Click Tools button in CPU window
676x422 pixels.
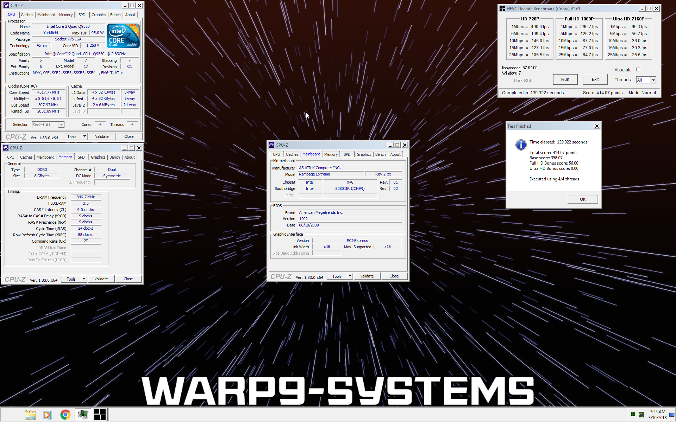click(x=72, y=136)
